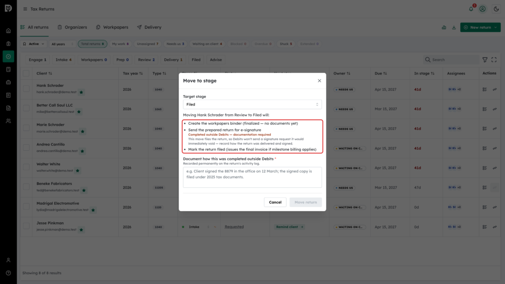Switch to dark mode with the moon icon
Screen dimensions: 505x284
(x=496, y=9)
